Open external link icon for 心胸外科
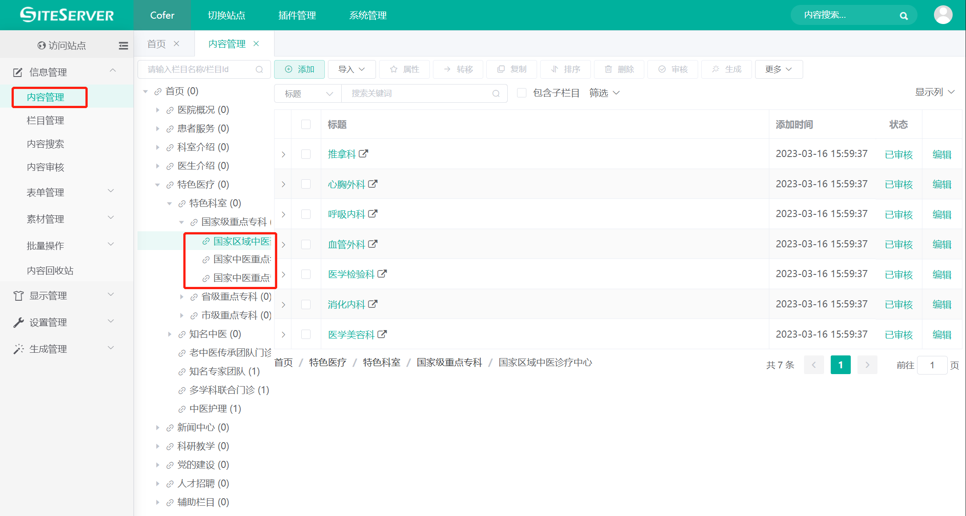 click(x=373, y=184)
